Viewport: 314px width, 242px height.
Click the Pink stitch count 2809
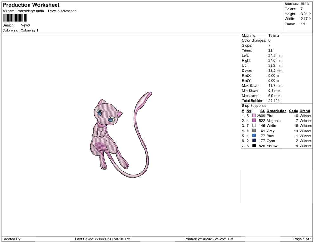(x=261, y=116)
